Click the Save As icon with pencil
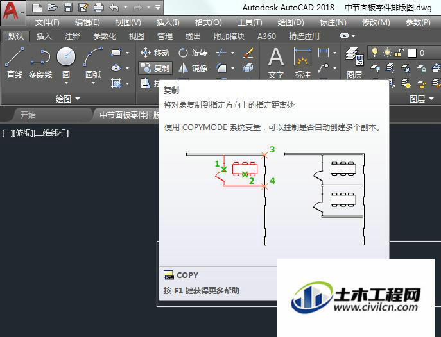 (83, 8)
